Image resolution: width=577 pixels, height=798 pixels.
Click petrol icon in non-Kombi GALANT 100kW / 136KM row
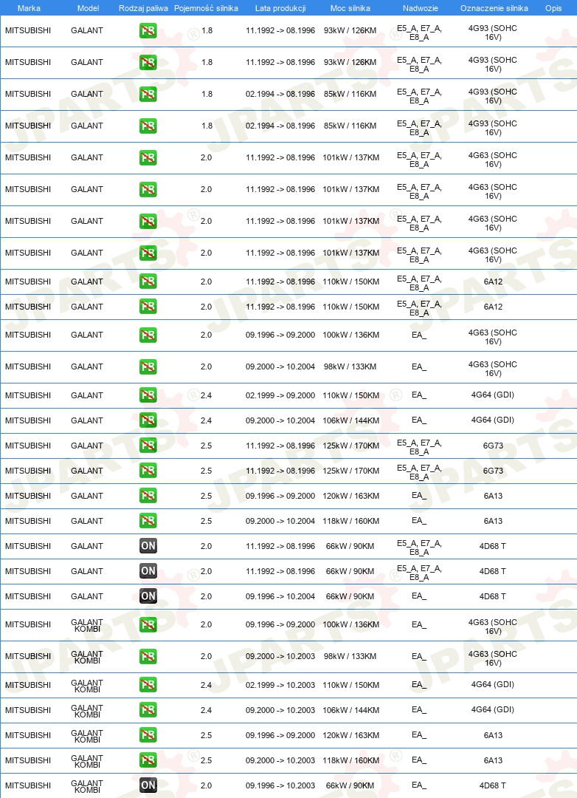click(x=148, y=335)
